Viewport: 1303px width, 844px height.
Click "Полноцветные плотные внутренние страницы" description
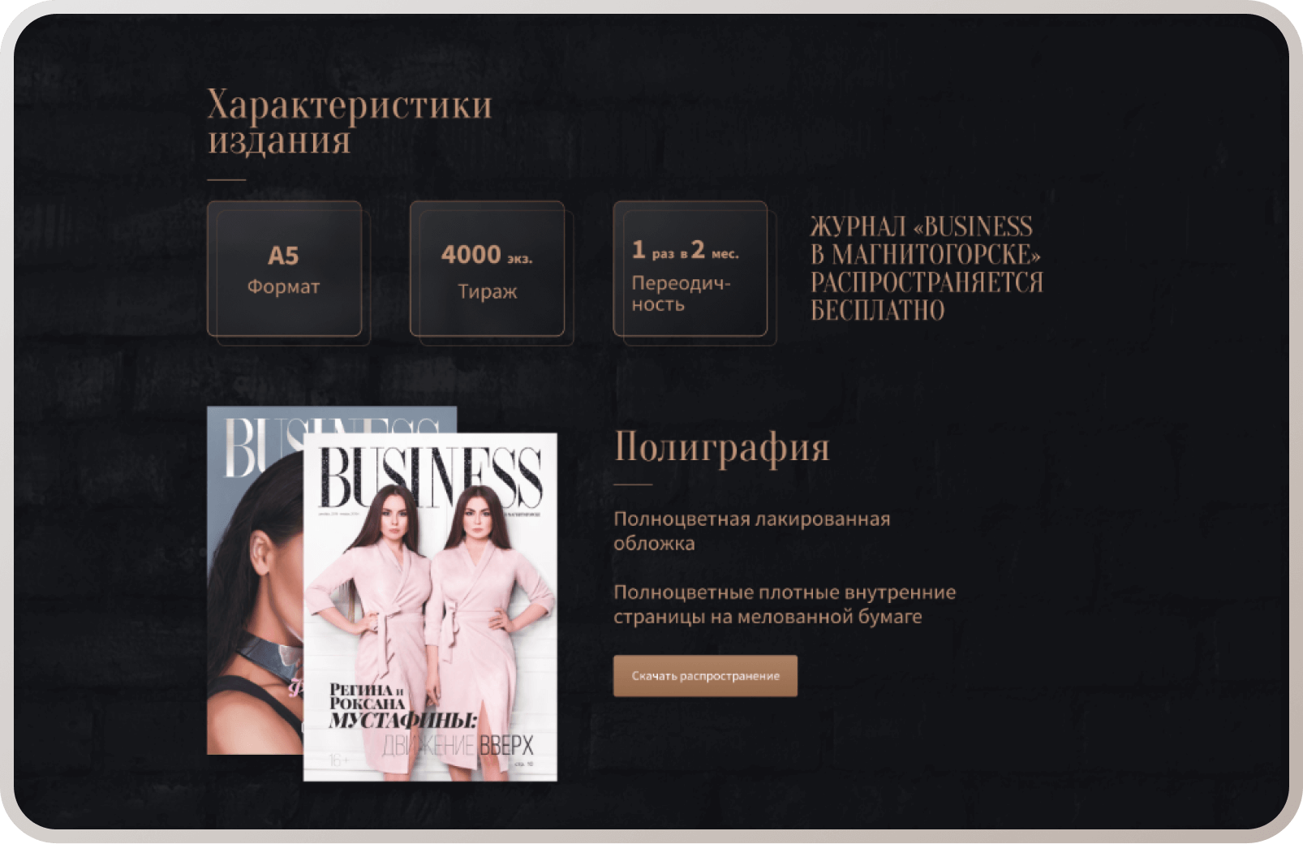[x=785, y=604]
